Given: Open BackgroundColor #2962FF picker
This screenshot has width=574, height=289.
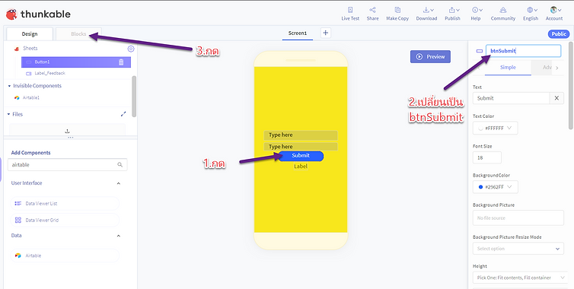Looking at the screenshot, I should (496, 187).
